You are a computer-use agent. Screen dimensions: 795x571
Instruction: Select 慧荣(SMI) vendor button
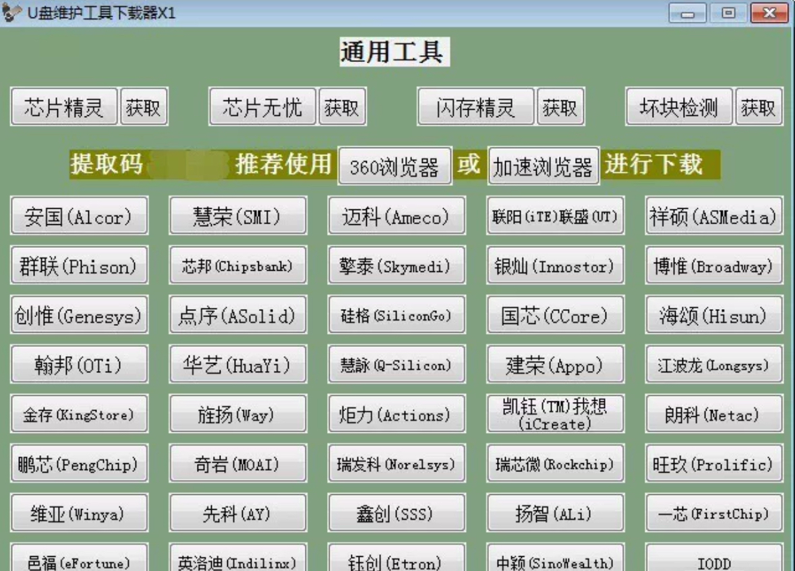tap(238, 216)
